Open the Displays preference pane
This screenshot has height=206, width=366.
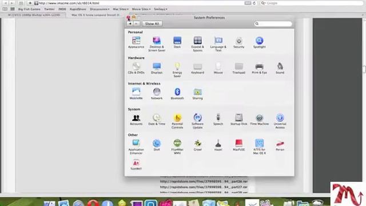(x=157, y=68)
